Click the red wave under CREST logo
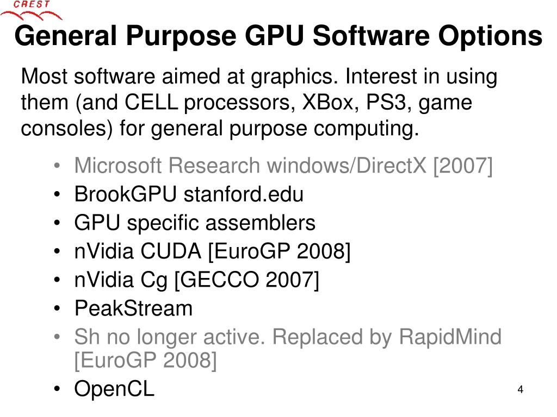The width and height of the screenshot is (557, 417). point(31,15)
